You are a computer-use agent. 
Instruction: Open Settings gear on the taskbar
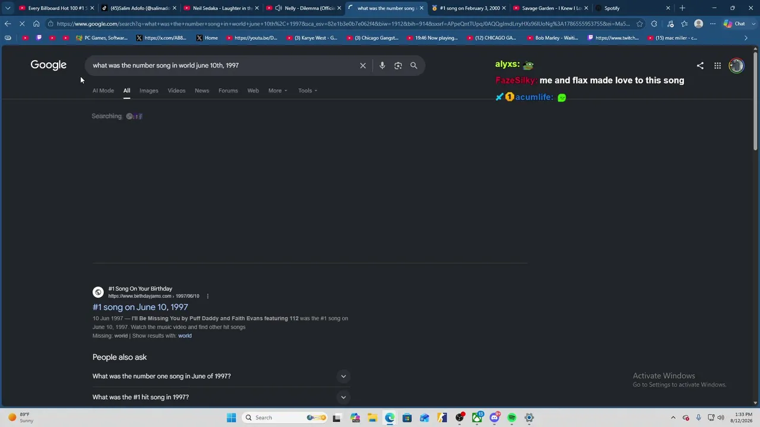[x=529, y=418]
